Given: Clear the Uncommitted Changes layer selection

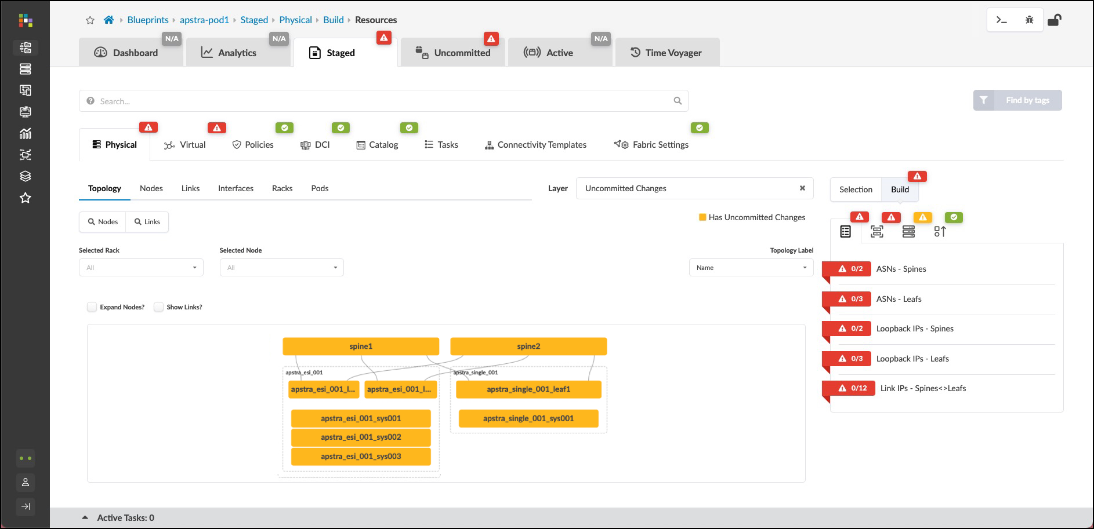Looking at the screenshot, I should coord(802,188).
